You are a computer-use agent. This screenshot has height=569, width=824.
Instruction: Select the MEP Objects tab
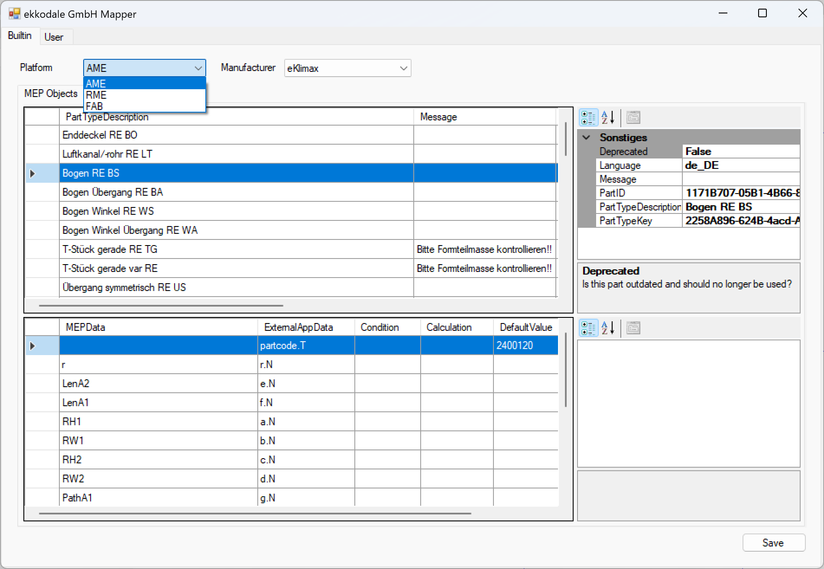click(51, 94)
